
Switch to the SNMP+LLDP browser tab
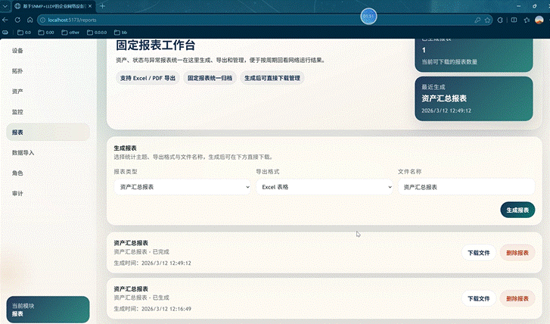(53, 6)
